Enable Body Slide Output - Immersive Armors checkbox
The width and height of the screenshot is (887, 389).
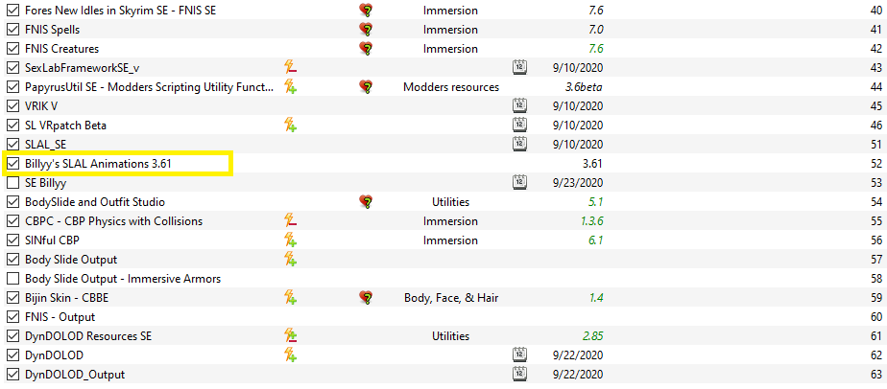point(12,279)
